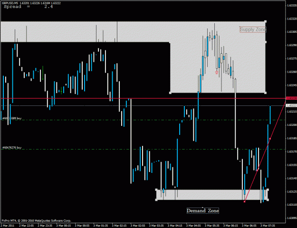The height and width of the screenshot is (228, 297).
Task: Click the "3 Mar 07:35" time axis label
Action: click(268, 226)
